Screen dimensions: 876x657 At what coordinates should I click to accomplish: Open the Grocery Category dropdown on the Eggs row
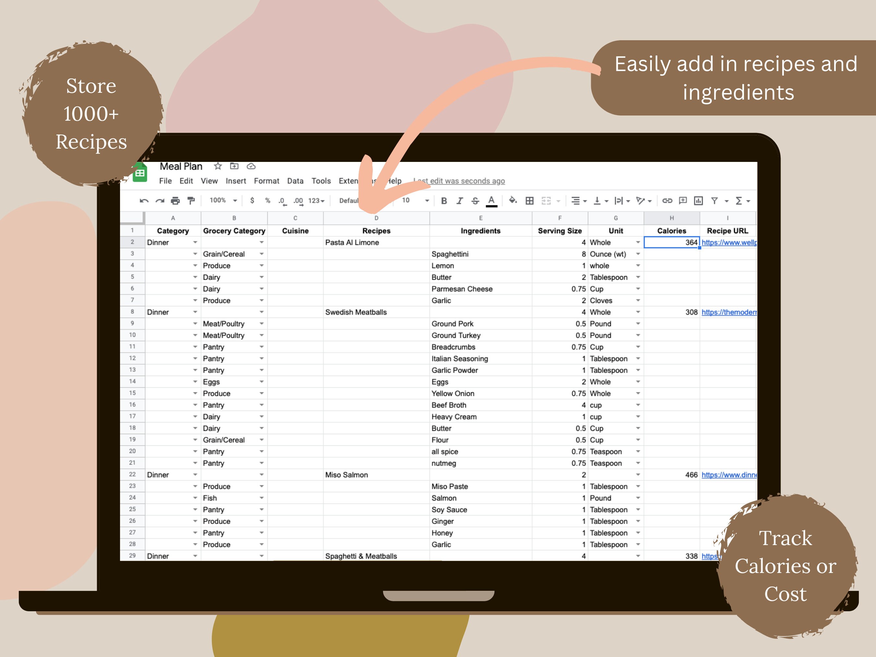click(262, 381)
